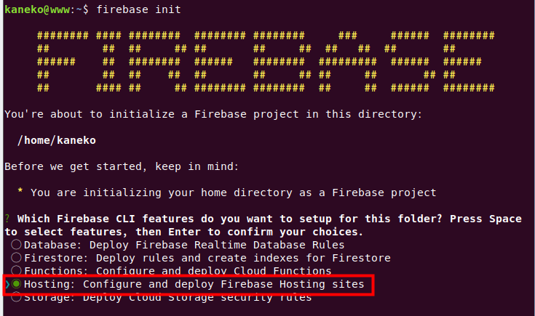
Task: Choose 'Storage: Deploy Cloud Storage security rules' text
Action: pos(168,297)
